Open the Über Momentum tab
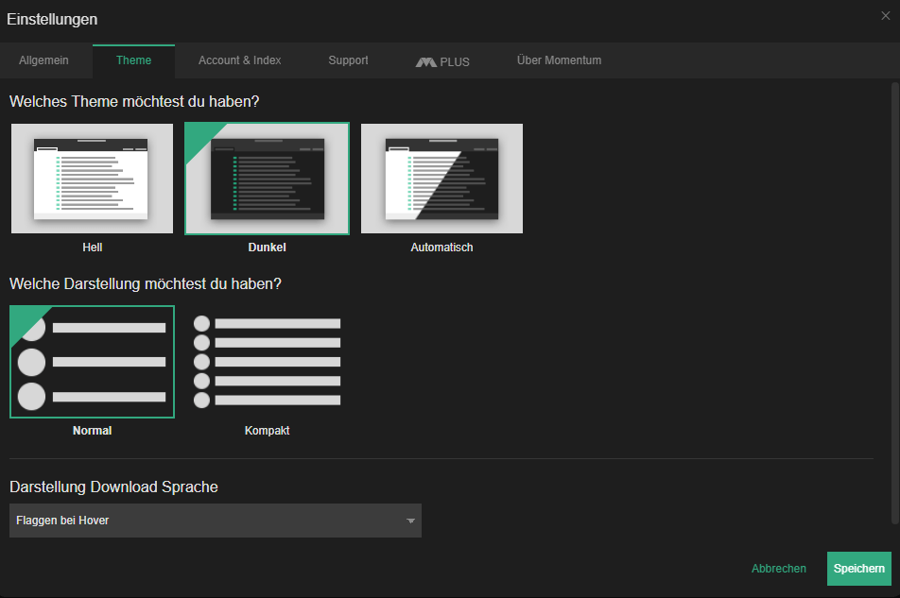900x598 pixels. coord(559,60)
